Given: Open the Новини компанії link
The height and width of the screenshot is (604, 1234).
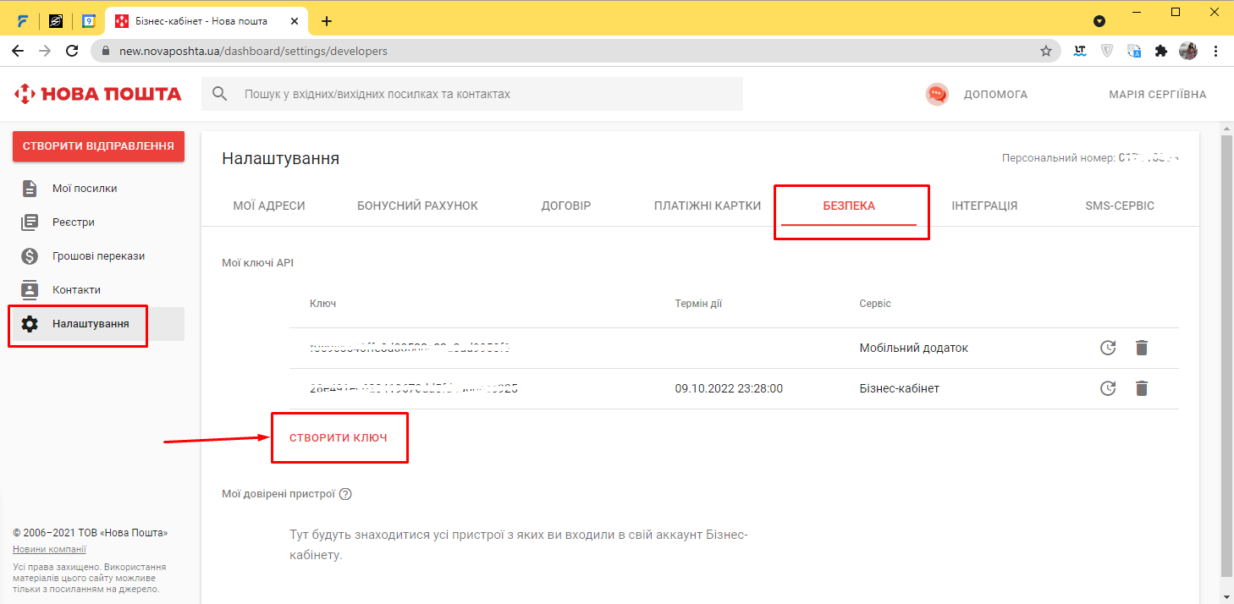Looking at the screenshot, I should pos(49,549).
